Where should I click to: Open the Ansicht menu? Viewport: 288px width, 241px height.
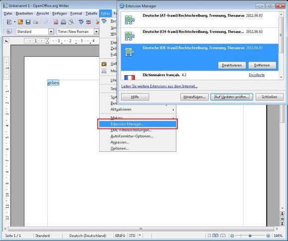(x=43, y=13)
